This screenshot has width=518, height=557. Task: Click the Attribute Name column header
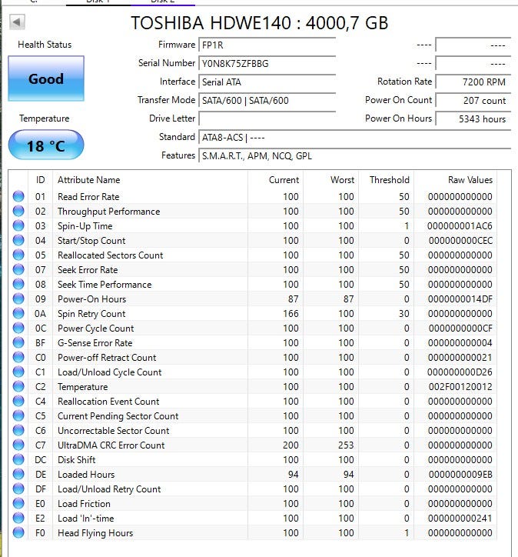pos(150,180)
